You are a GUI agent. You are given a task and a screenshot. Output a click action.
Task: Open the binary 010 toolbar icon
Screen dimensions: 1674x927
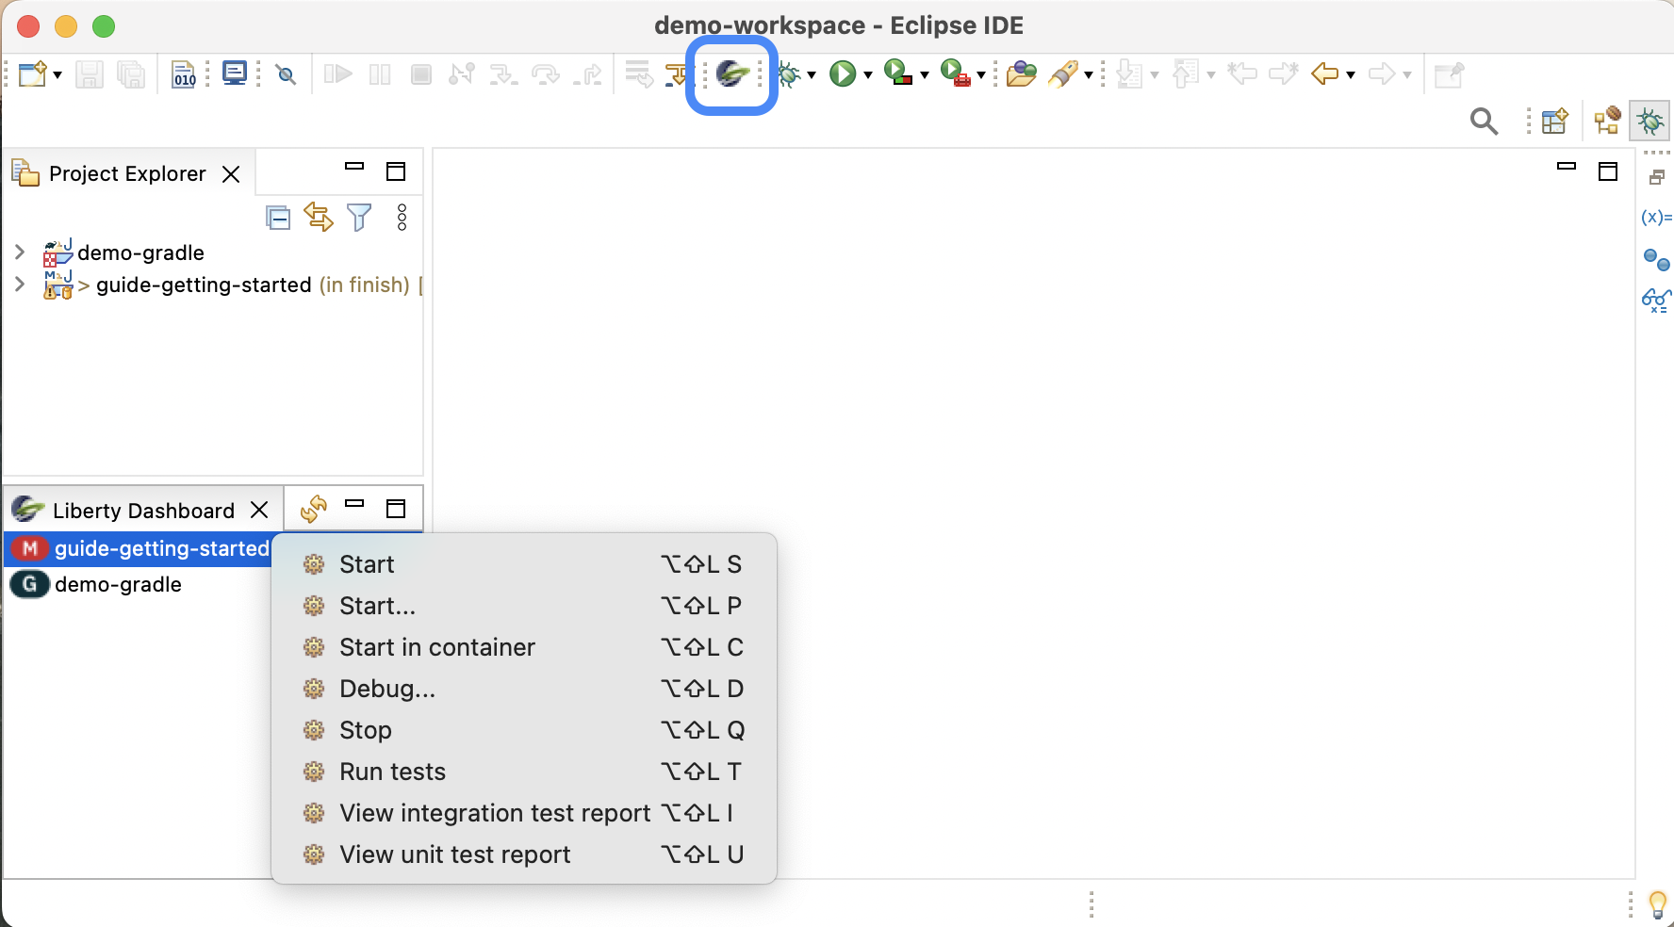point(184,74)
